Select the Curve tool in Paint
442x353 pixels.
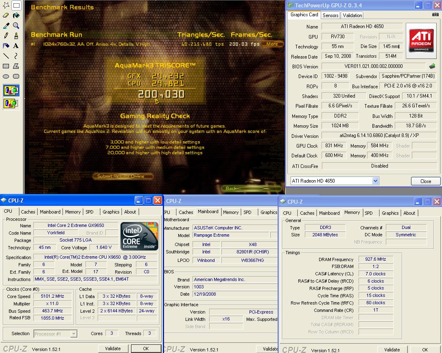coord(16,56)
